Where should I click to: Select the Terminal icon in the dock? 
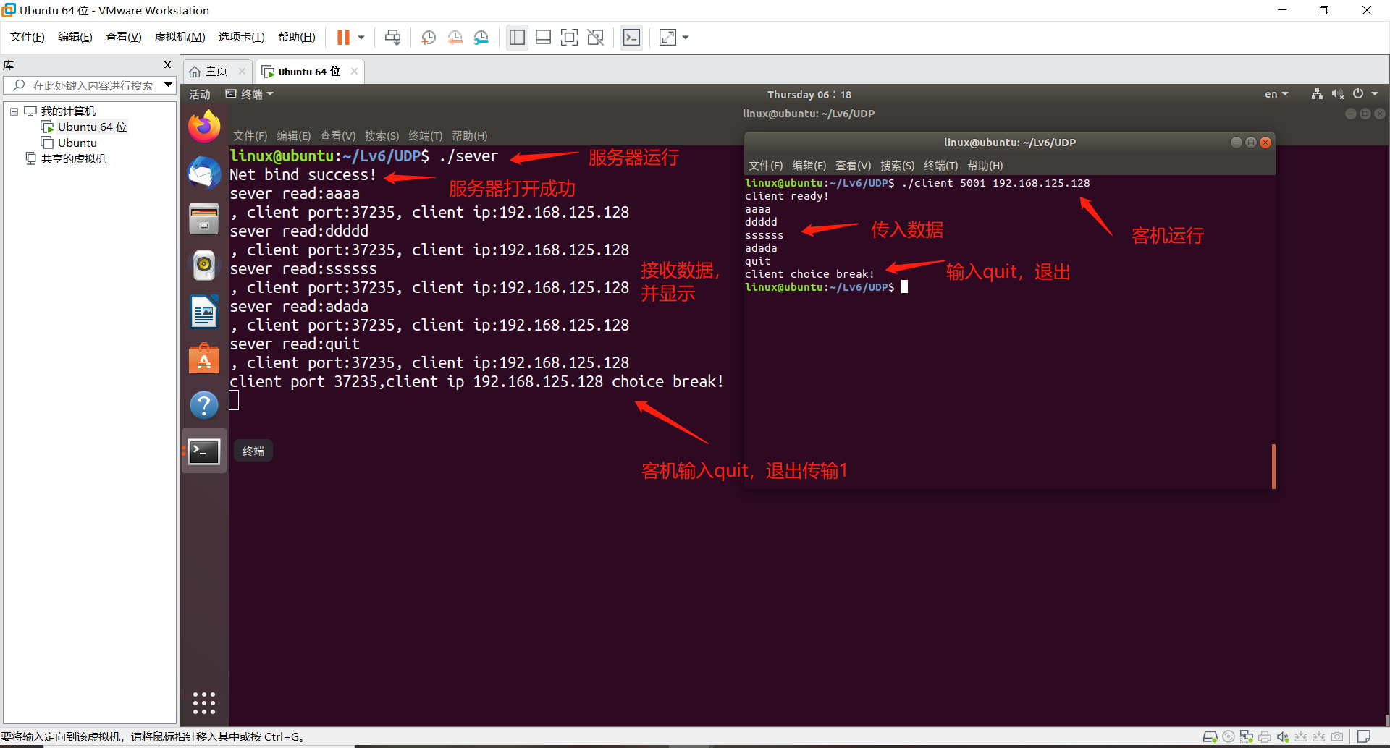click(203, 451)
